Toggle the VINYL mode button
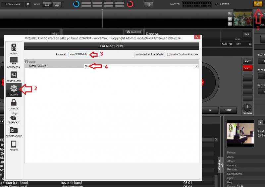265x187 pixels. pos(247,68)
